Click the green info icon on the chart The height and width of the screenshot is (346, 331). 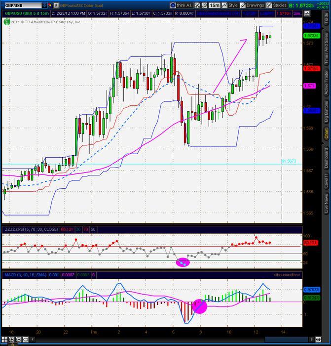tap(7, 22)
